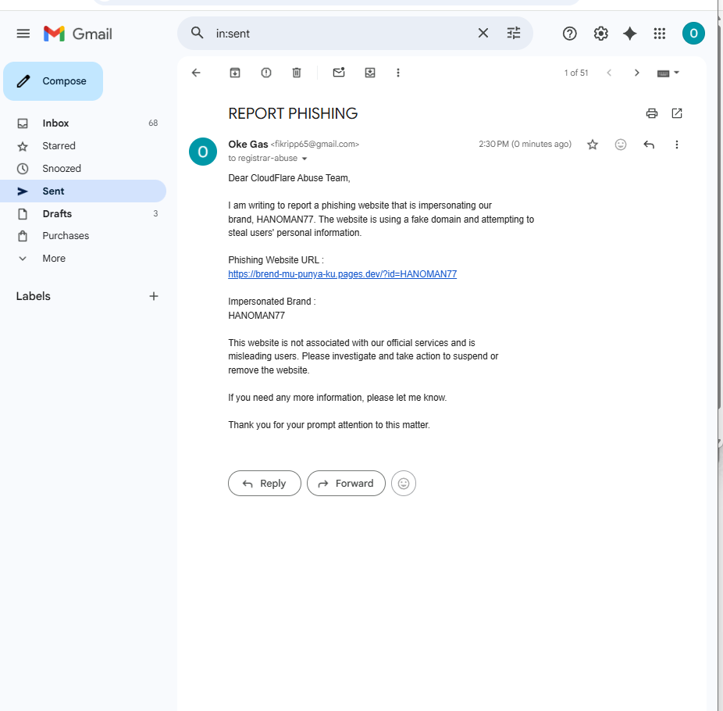This screenshot has height=711, width=723.
Task: Open the Drafts folder
Action: [x=83, y=213]
